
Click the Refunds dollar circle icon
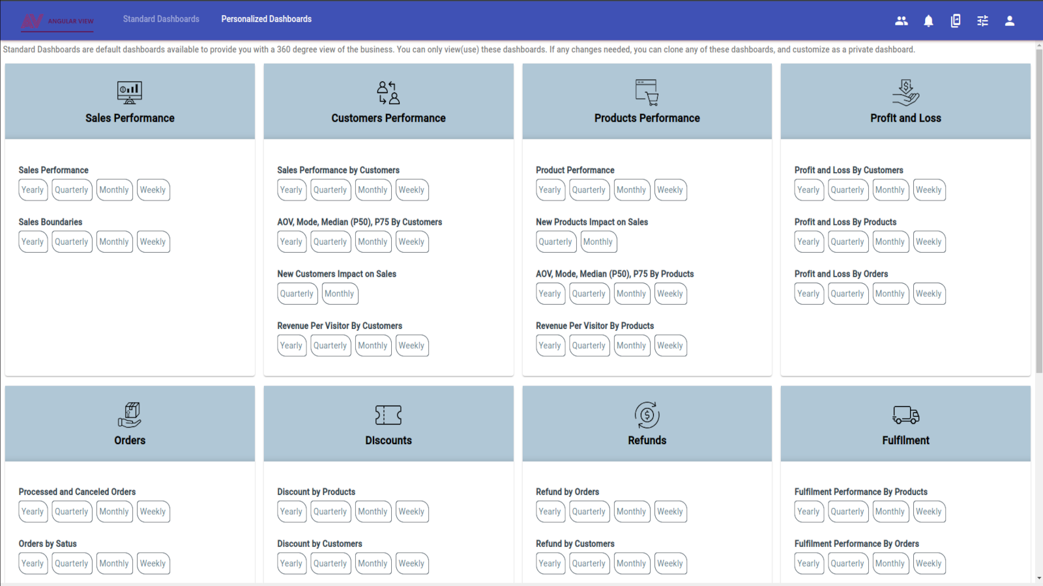click(x=647, y=415)
